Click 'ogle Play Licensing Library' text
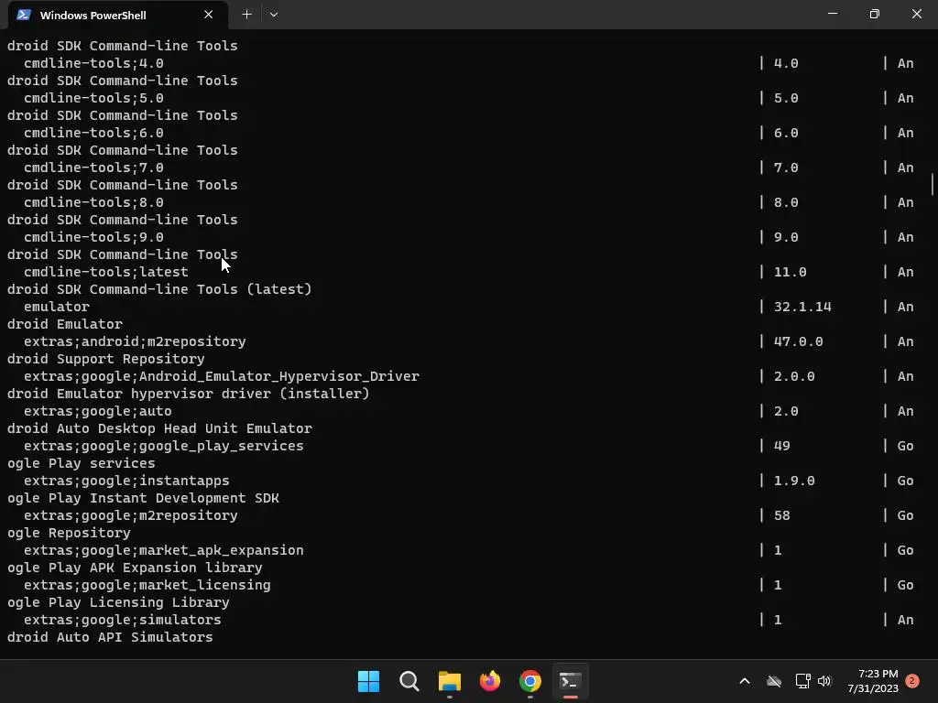 (x=118, y=602)
